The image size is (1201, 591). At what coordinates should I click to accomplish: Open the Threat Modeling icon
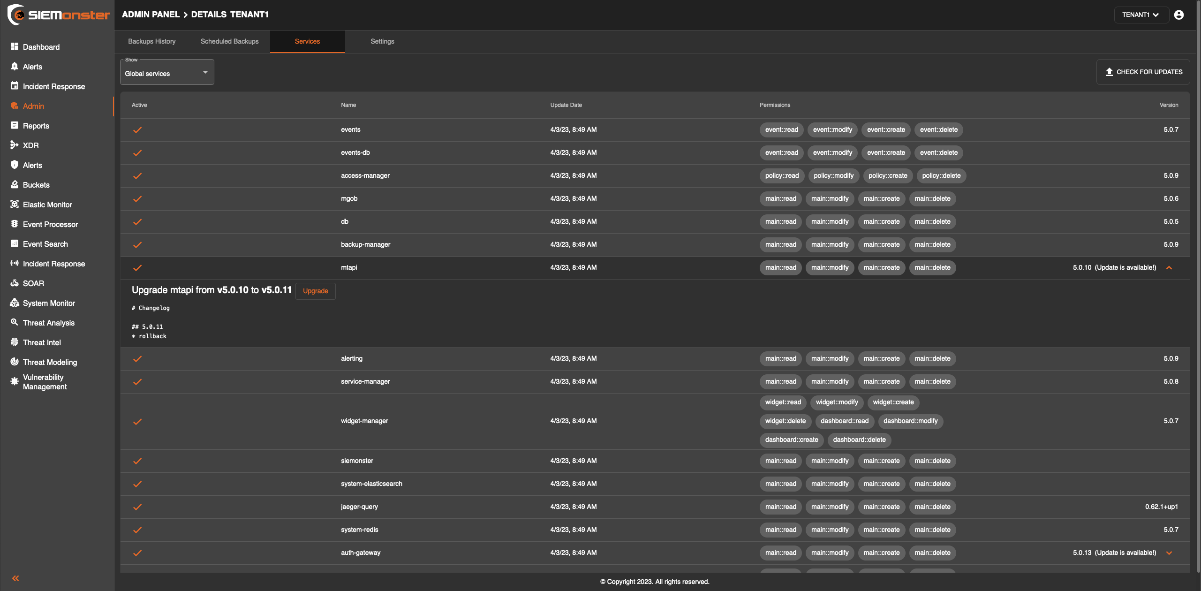coord(15,362)
